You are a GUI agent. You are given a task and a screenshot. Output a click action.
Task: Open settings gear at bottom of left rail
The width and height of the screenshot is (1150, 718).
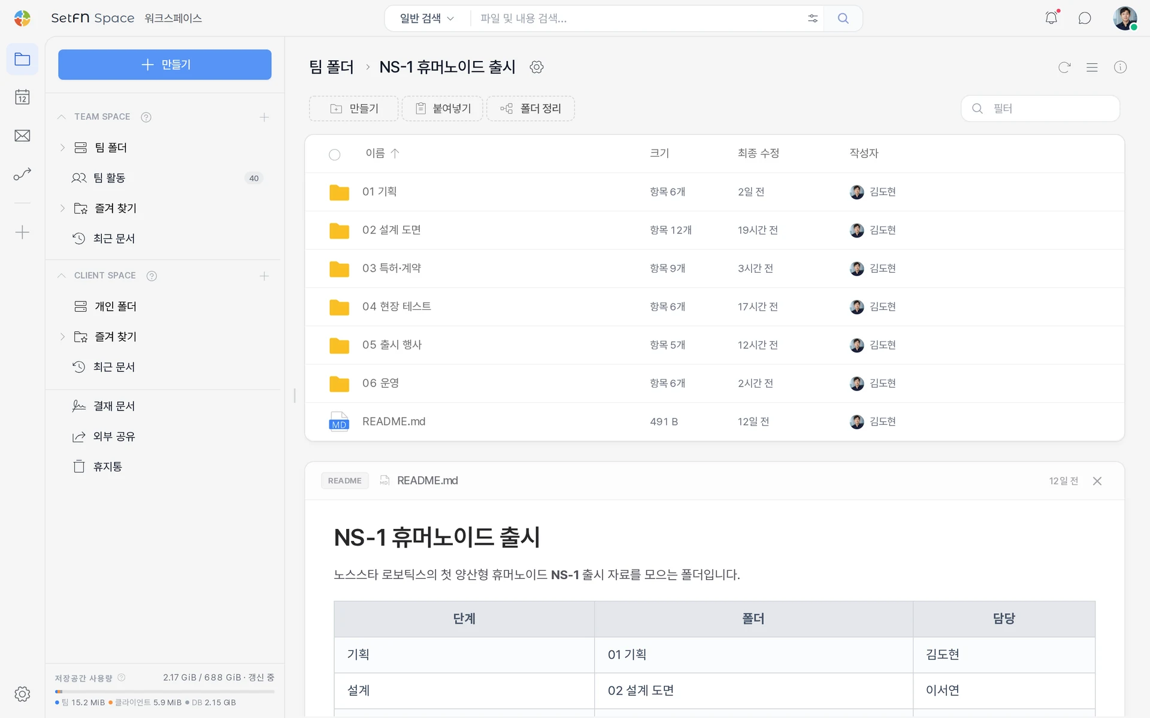pos(22,694)
